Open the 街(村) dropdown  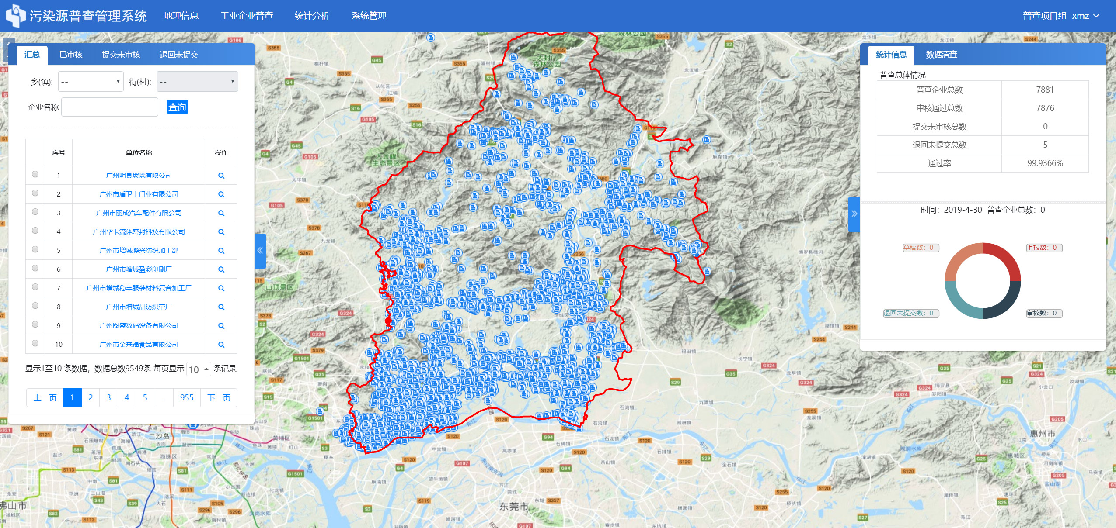(197, 82)
